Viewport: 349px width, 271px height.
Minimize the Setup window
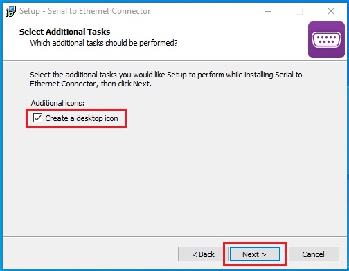[x=268, y=11]
